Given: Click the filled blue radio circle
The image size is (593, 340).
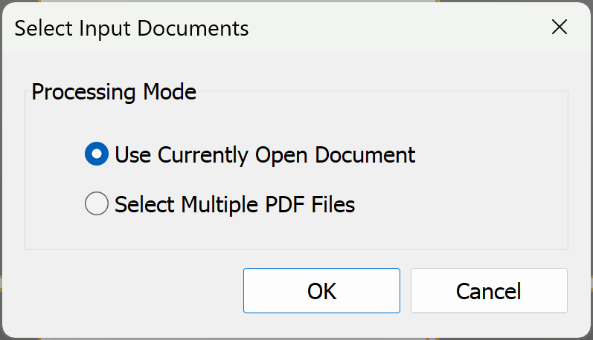Looking at the screenshot, I should click(x=97, y=154).
